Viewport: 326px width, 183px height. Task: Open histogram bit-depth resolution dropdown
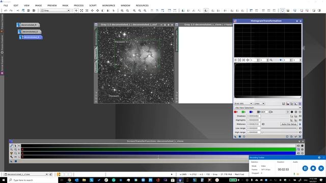coord(243,104)
